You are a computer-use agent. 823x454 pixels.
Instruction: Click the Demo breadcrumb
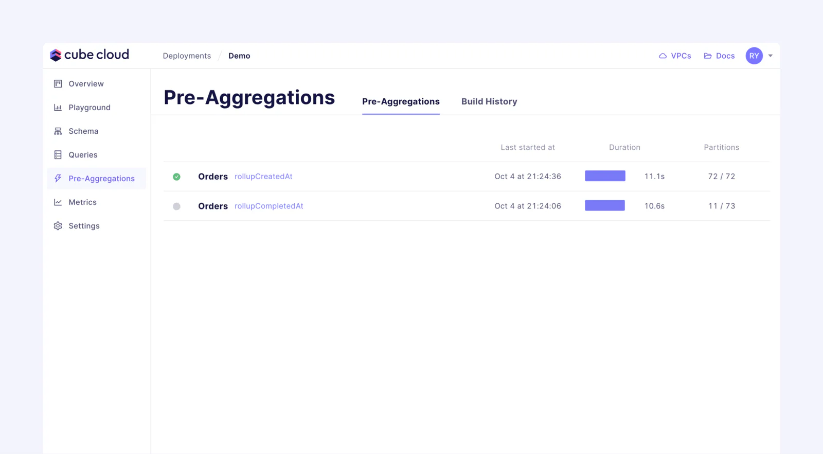(x=239, y=56)
